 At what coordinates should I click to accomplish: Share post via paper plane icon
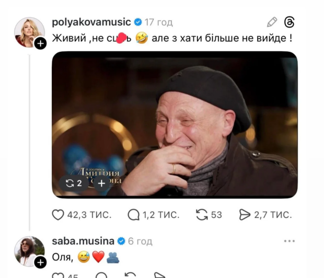pyautogui.click(x=245, y=215)
